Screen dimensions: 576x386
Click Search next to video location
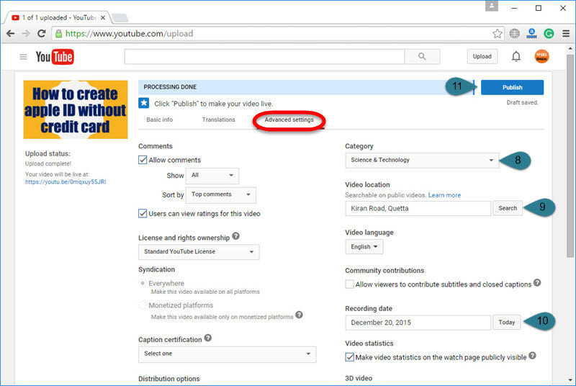508,208
